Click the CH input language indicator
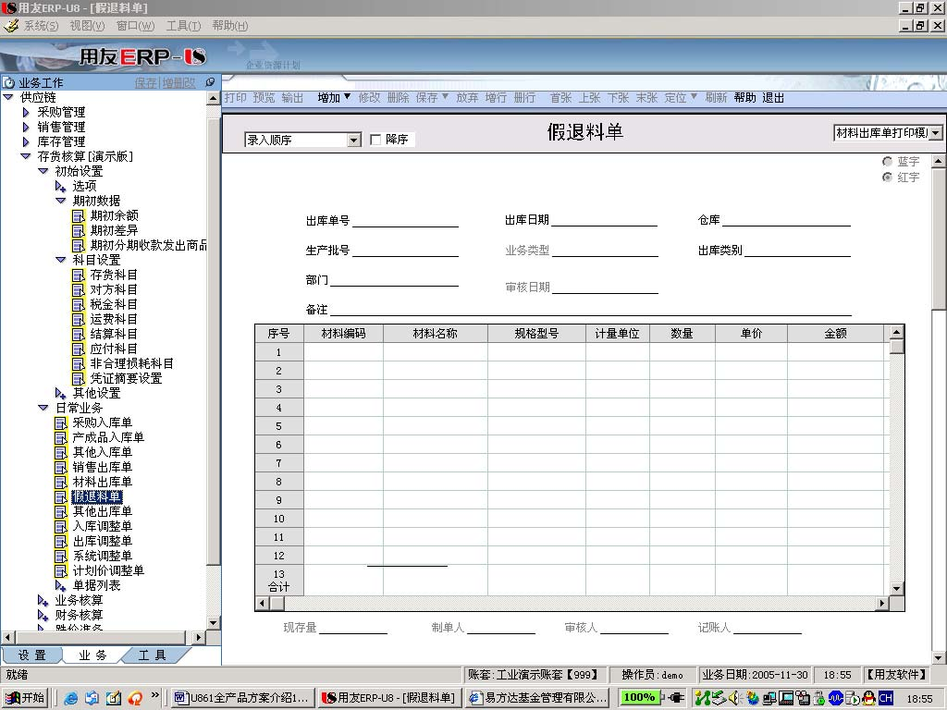The width and height of the screenshot is (947, 710). point(885,698)
